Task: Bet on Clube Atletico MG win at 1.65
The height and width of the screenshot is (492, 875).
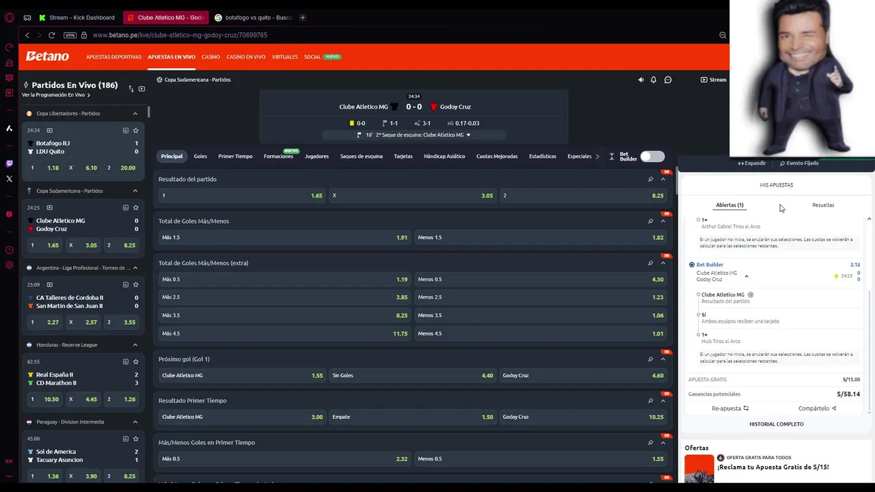Action: (x=241, y=195)
